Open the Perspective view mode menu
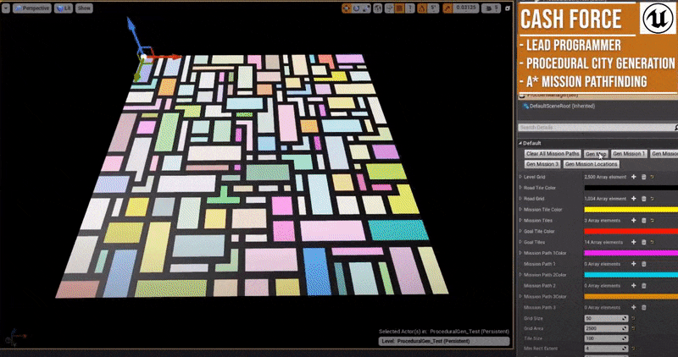 (x=32, y=8)
